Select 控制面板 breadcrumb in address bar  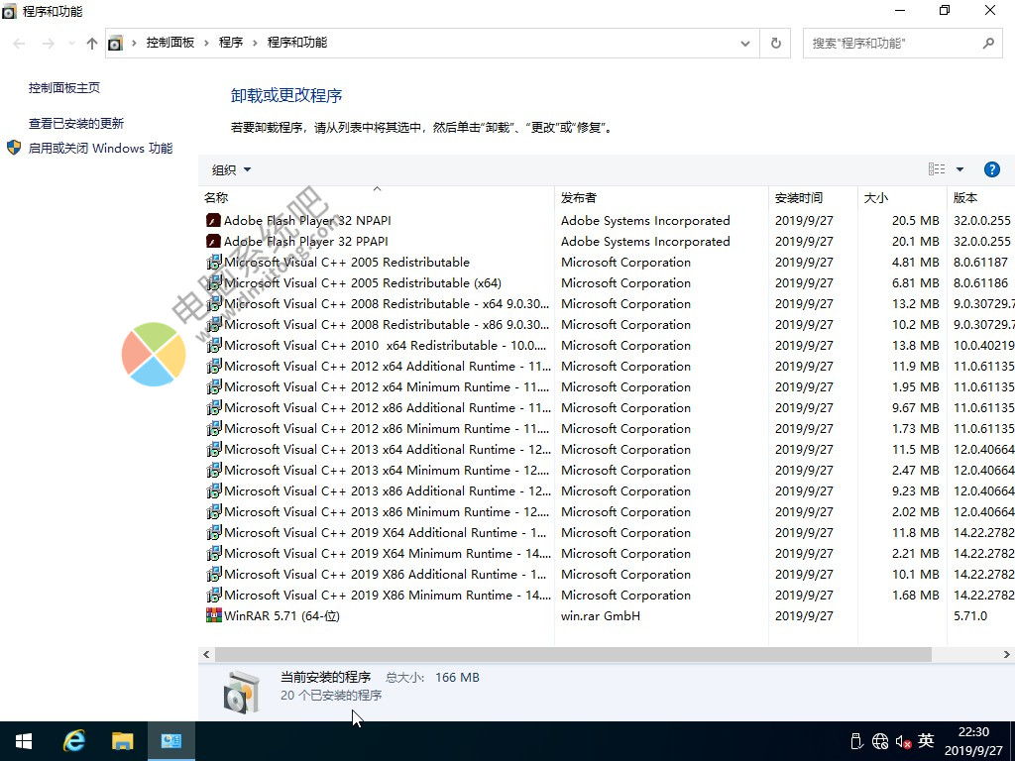pyautogui.click(x=170, y=43)
